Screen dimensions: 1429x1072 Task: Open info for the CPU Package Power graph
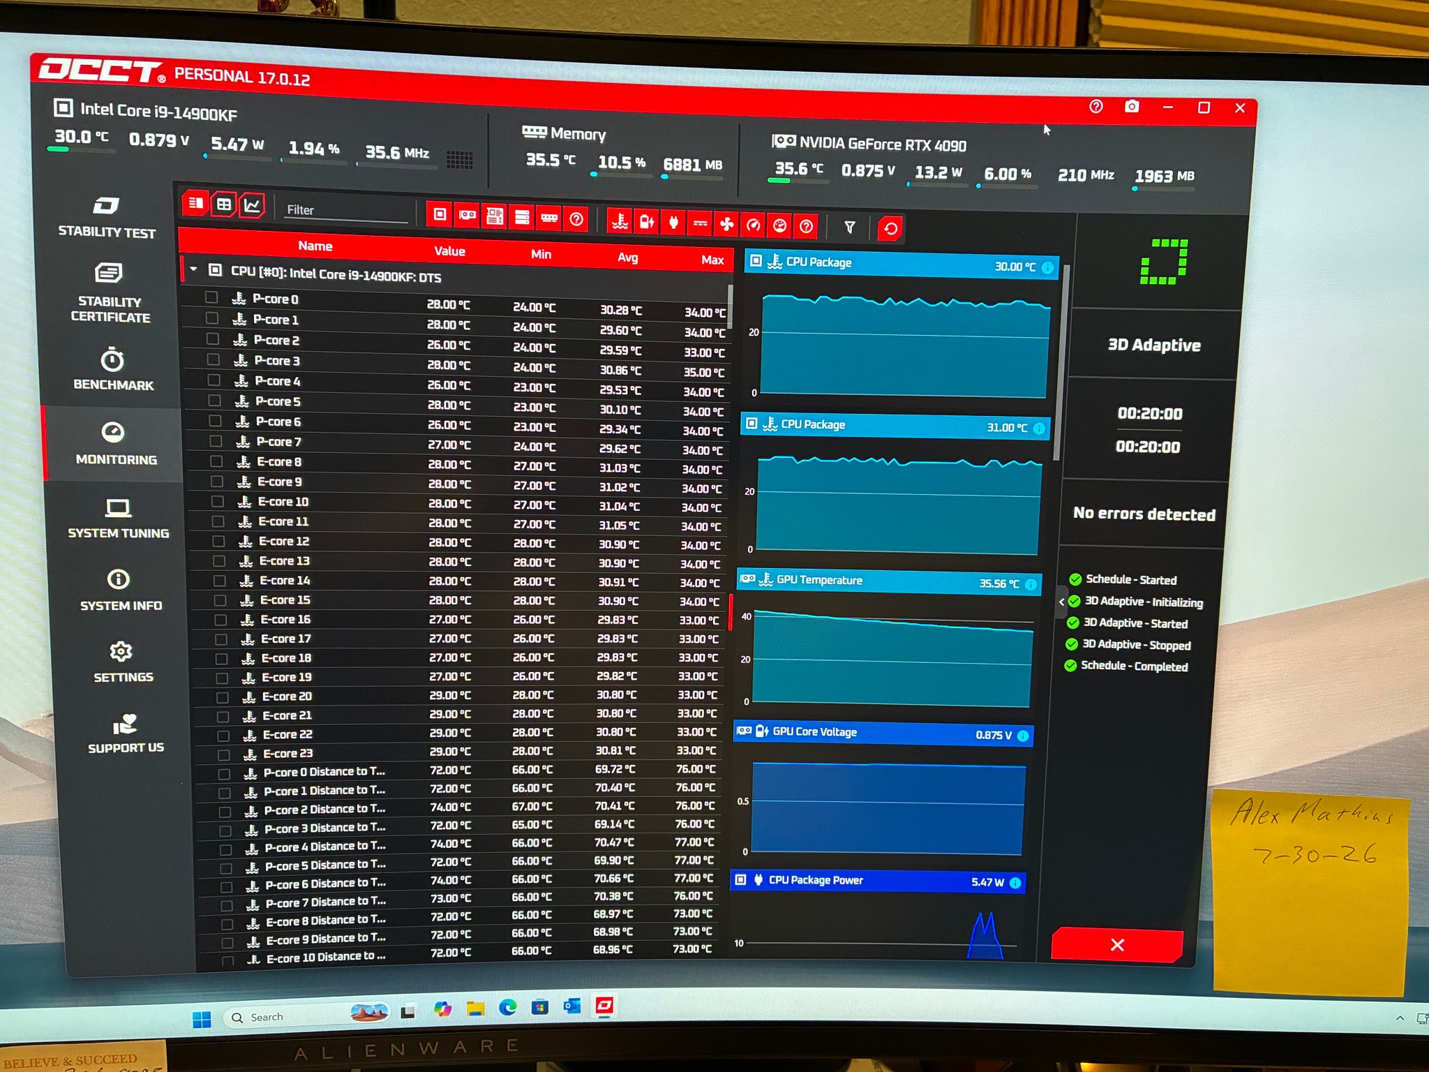(1015, 883)
